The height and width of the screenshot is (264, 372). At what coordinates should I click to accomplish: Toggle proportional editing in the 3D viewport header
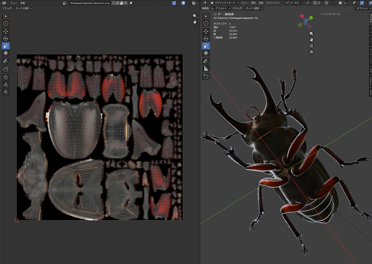click(327, 3)
